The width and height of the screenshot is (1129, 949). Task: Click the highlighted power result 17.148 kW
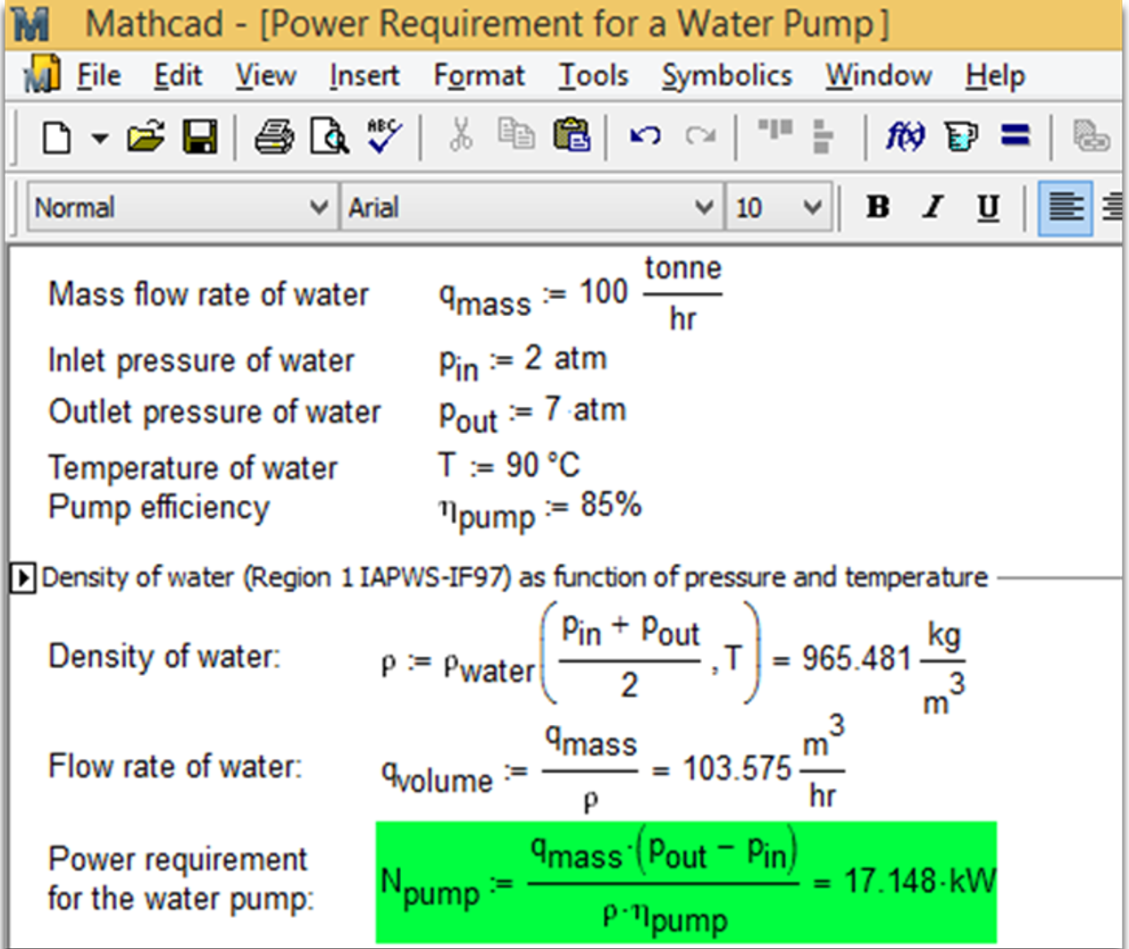click(920, 882)
